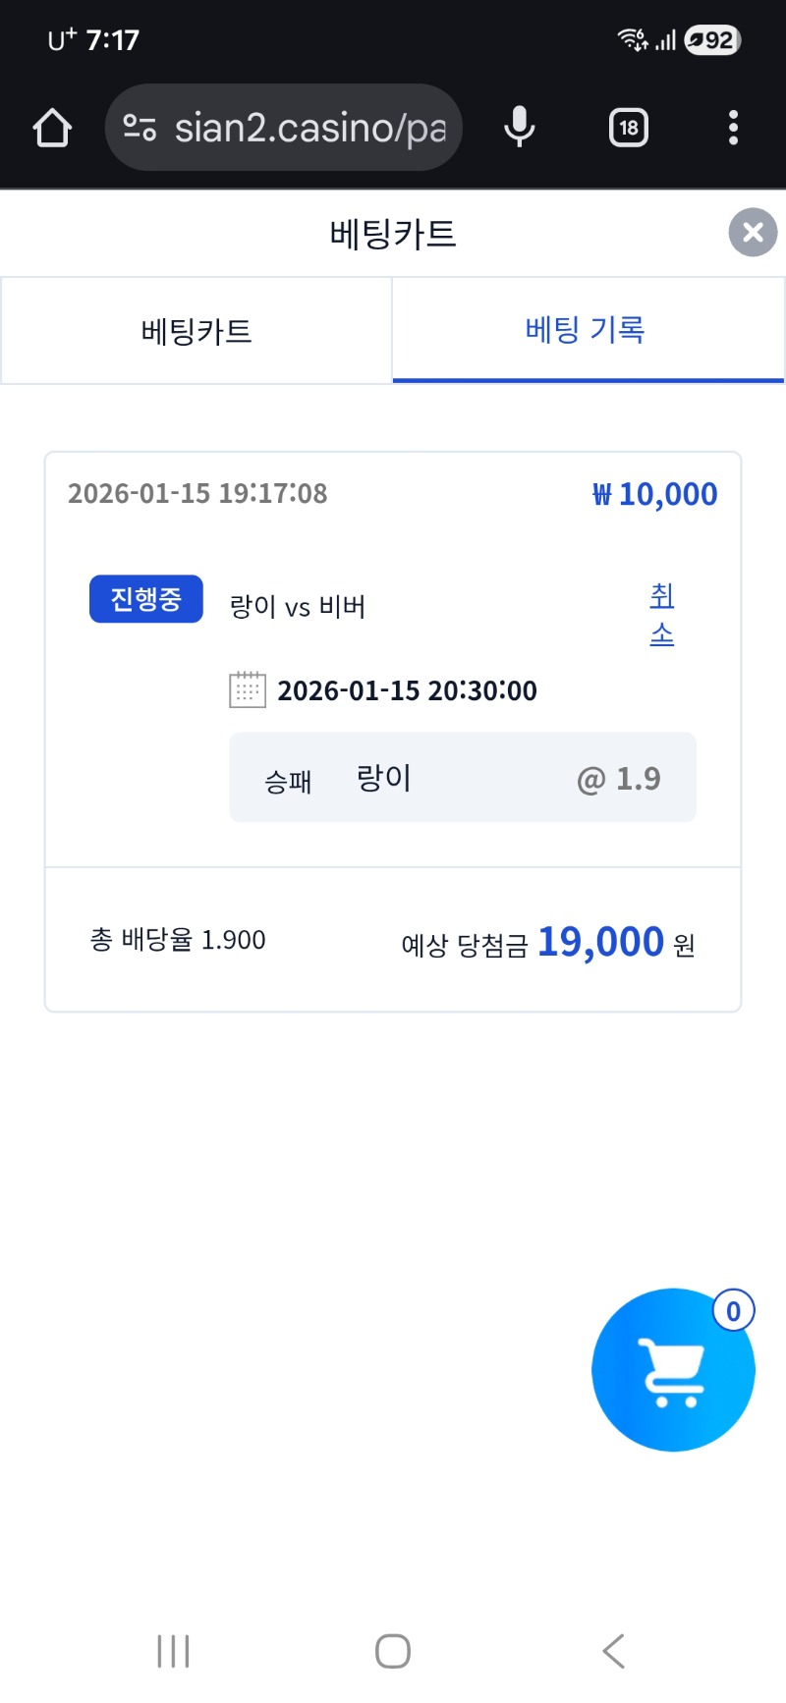Open the floating shopping cart button
This screenshot has height=1703, width=786.
[x=672, y=1371]
